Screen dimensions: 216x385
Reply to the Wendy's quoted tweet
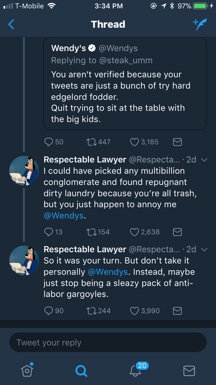[x=48, y=142]
